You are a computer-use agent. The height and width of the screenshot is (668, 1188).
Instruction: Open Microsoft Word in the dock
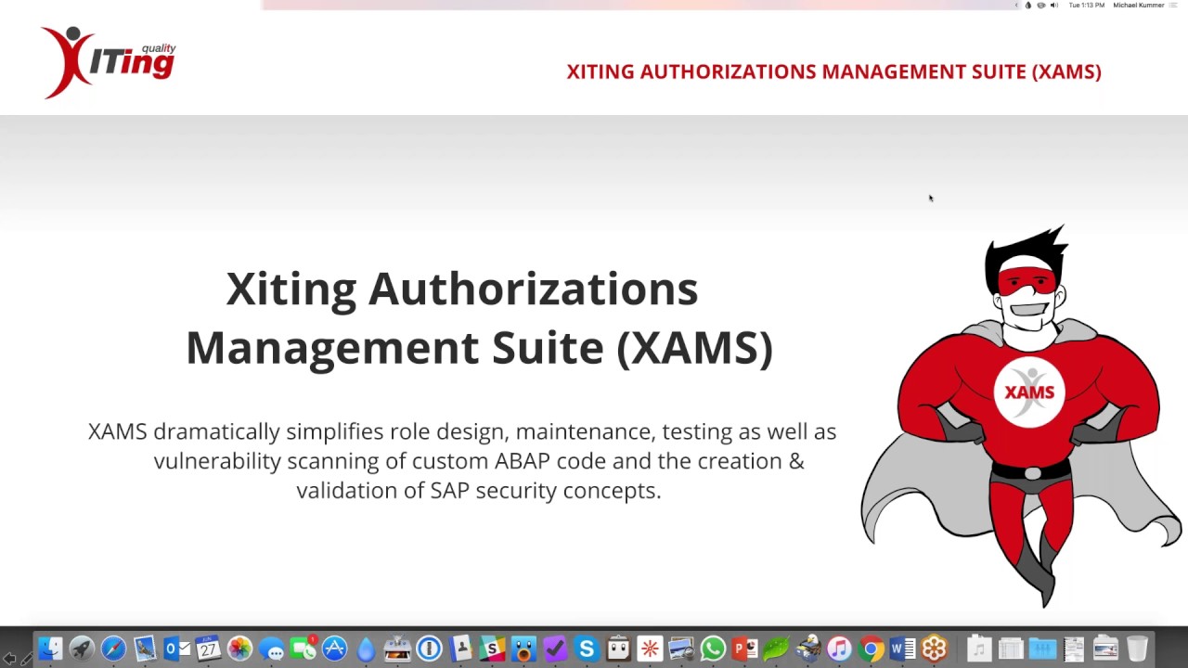(x=902, y=649)
